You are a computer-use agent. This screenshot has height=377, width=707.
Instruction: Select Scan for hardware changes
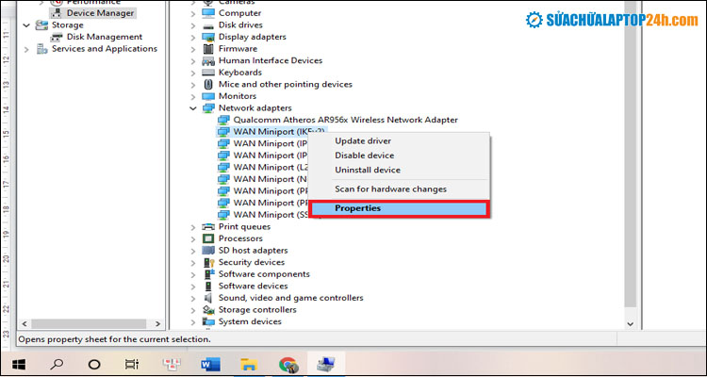click(x=390, y=189)
